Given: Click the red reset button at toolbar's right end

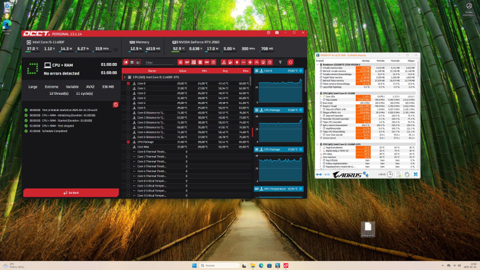Looking at the screenshot, I should [x=290, y=62].
